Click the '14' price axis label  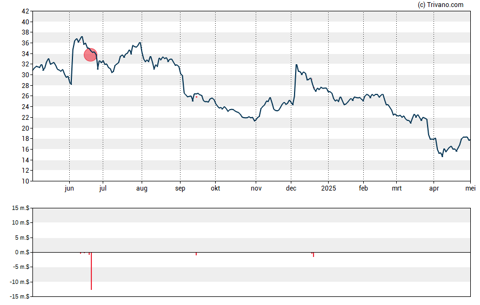pyautogui.click(x=25, y=160)
